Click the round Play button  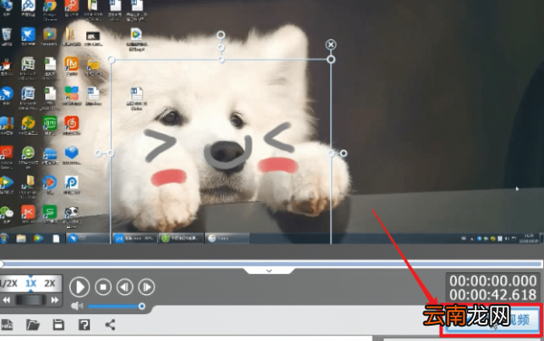(80, 287)
